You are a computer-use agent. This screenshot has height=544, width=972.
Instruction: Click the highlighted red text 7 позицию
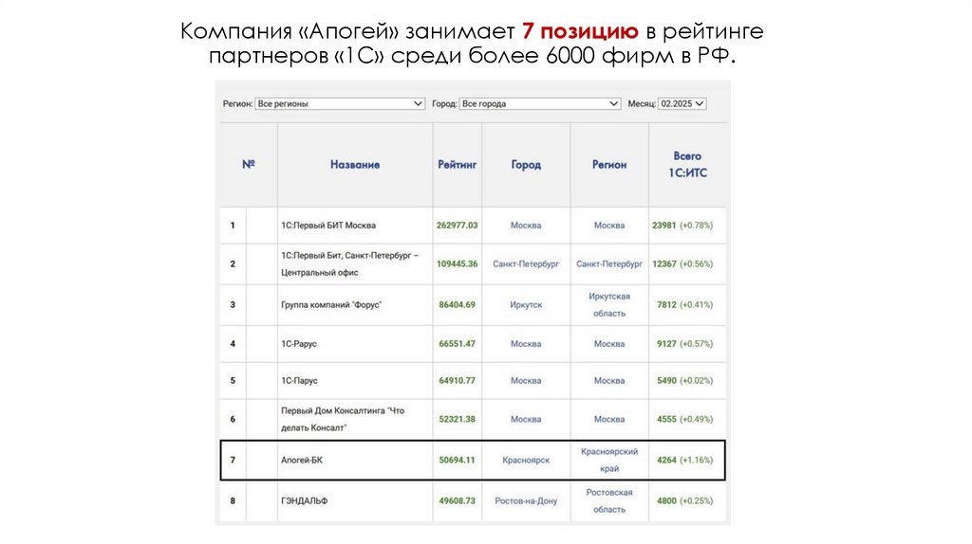point(580,31)
